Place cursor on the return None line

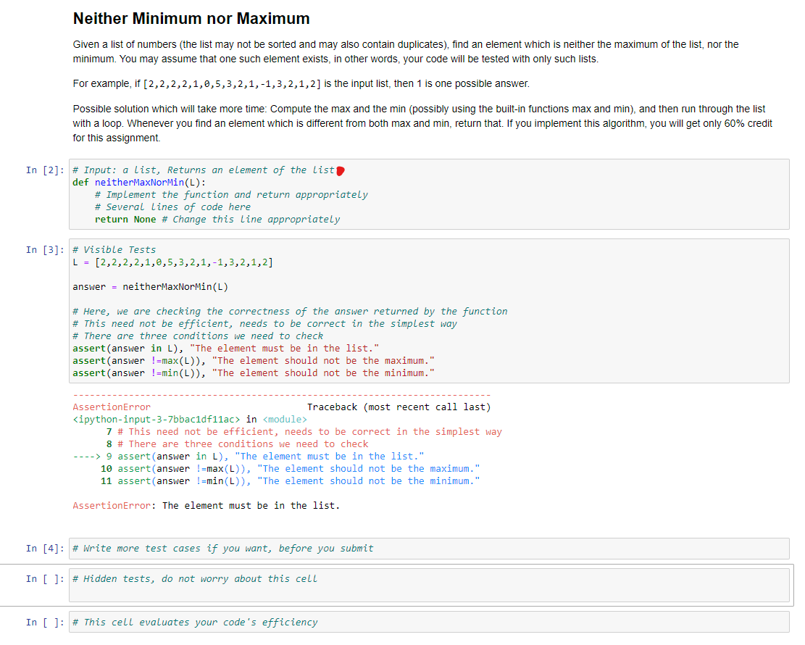[145, 219]
